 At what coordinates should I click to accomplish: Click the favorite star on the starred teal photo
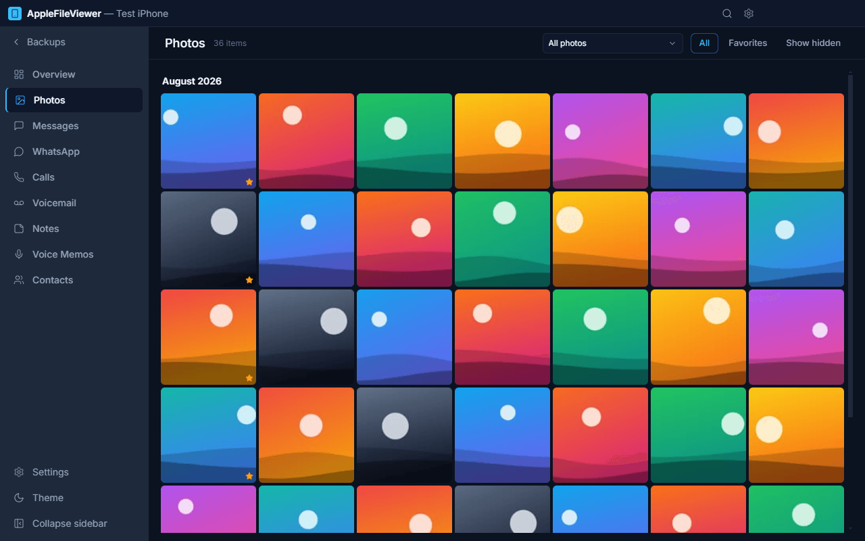pyautogui.click(x=249, y=476)
